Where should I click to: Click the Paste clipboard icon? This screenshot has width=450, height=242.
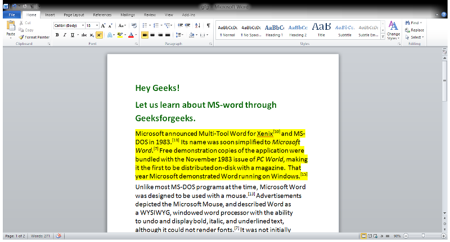click(11, 26)
